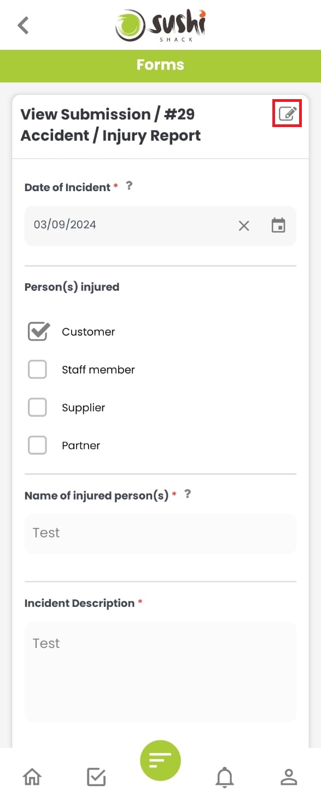Tap the back arrow icon
The width and height of the screenshot is (321, 803).
pos(23,25)
